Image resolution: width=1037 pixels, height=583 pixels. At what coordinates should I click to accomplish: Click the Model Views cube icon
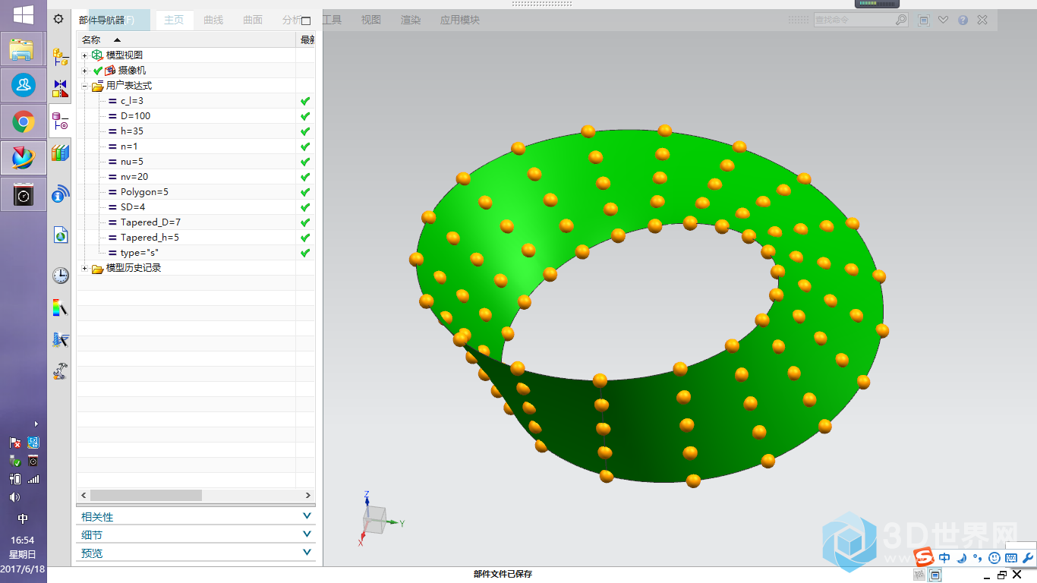pos(97,55)
